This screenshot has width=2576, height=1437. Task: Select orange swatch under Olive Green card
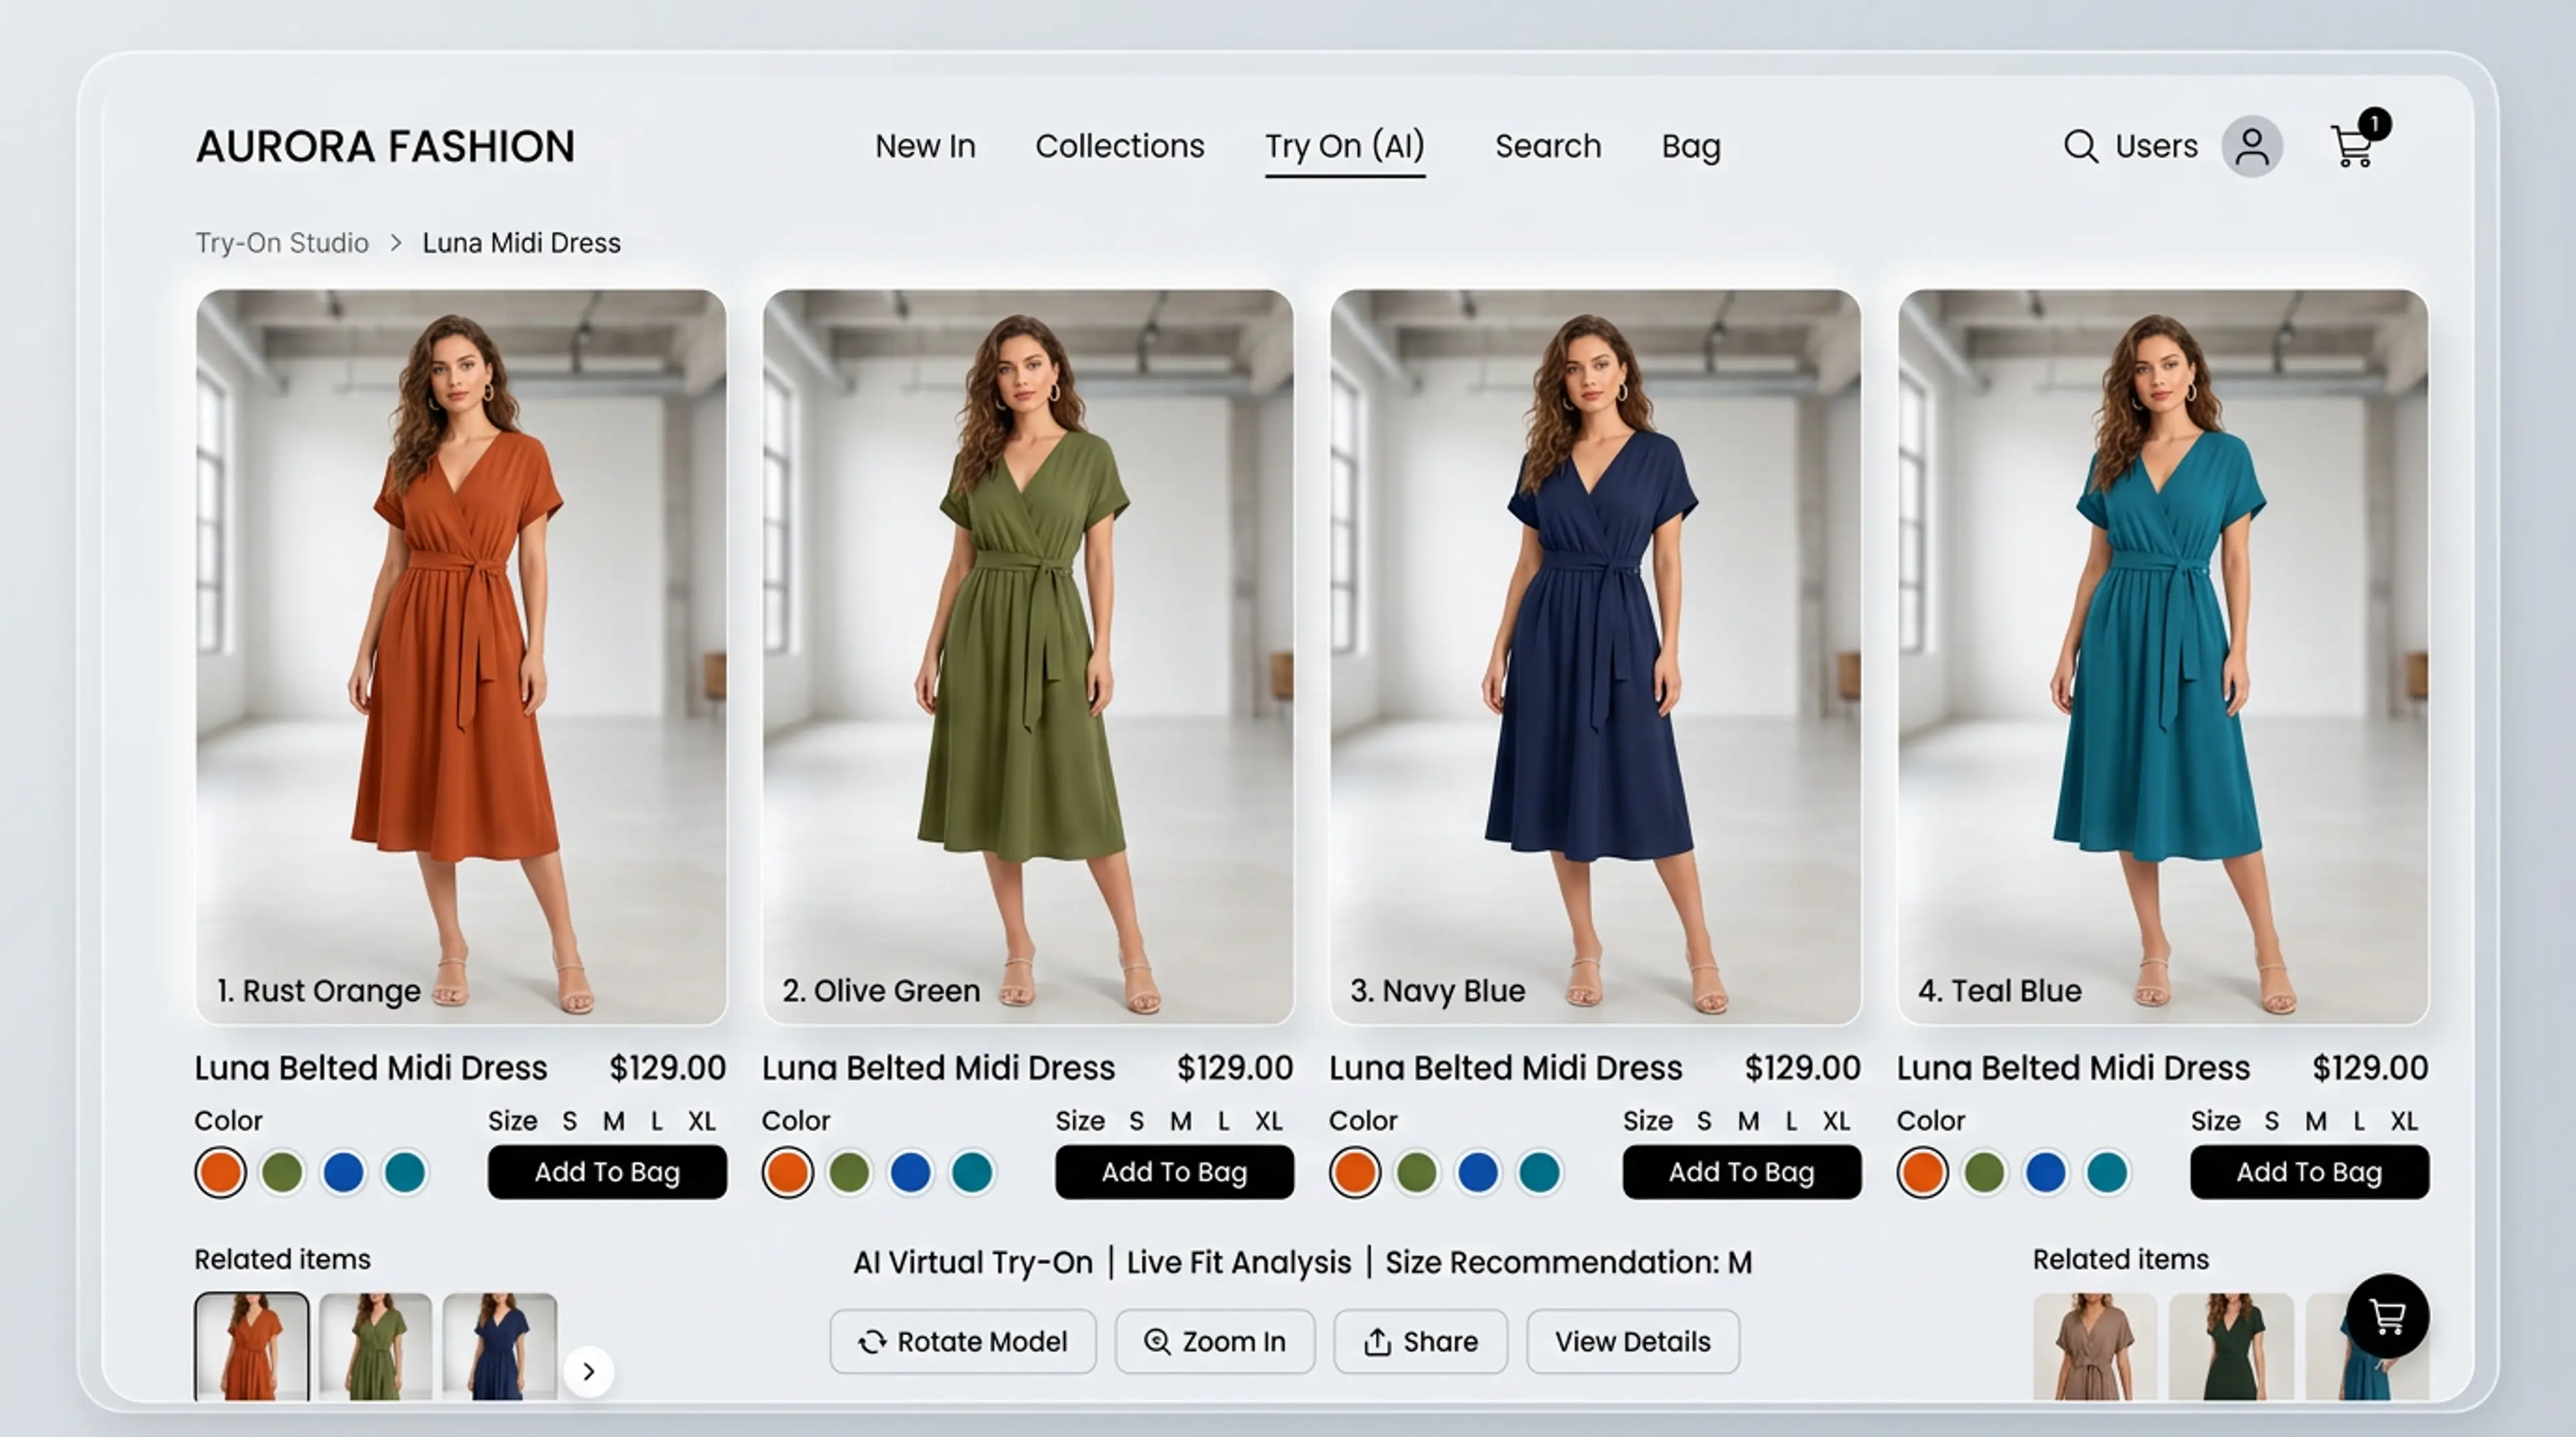tap(787, 1172)
